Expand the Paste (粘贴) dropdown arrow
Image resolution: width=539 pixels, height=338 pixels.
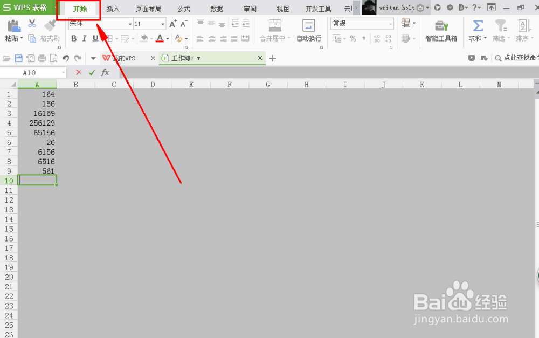click(22, 38)
